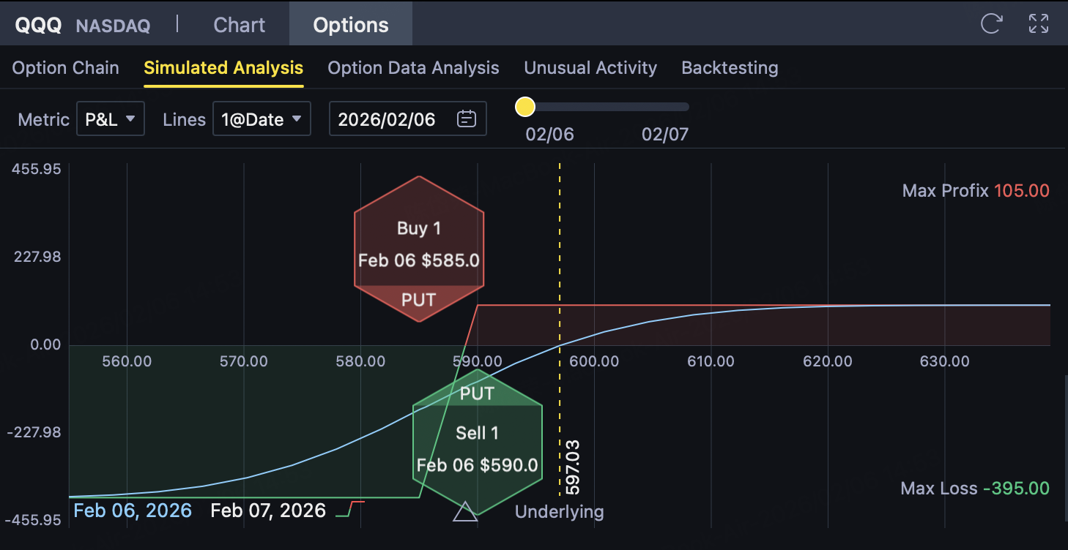1068x550 pixels.
Task: Click the yellow date slider handle
Action: [x=525, y=108]
